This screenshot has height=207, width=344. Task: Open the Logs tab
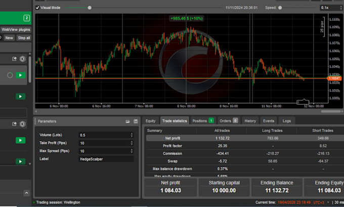[x=286, y=121]
